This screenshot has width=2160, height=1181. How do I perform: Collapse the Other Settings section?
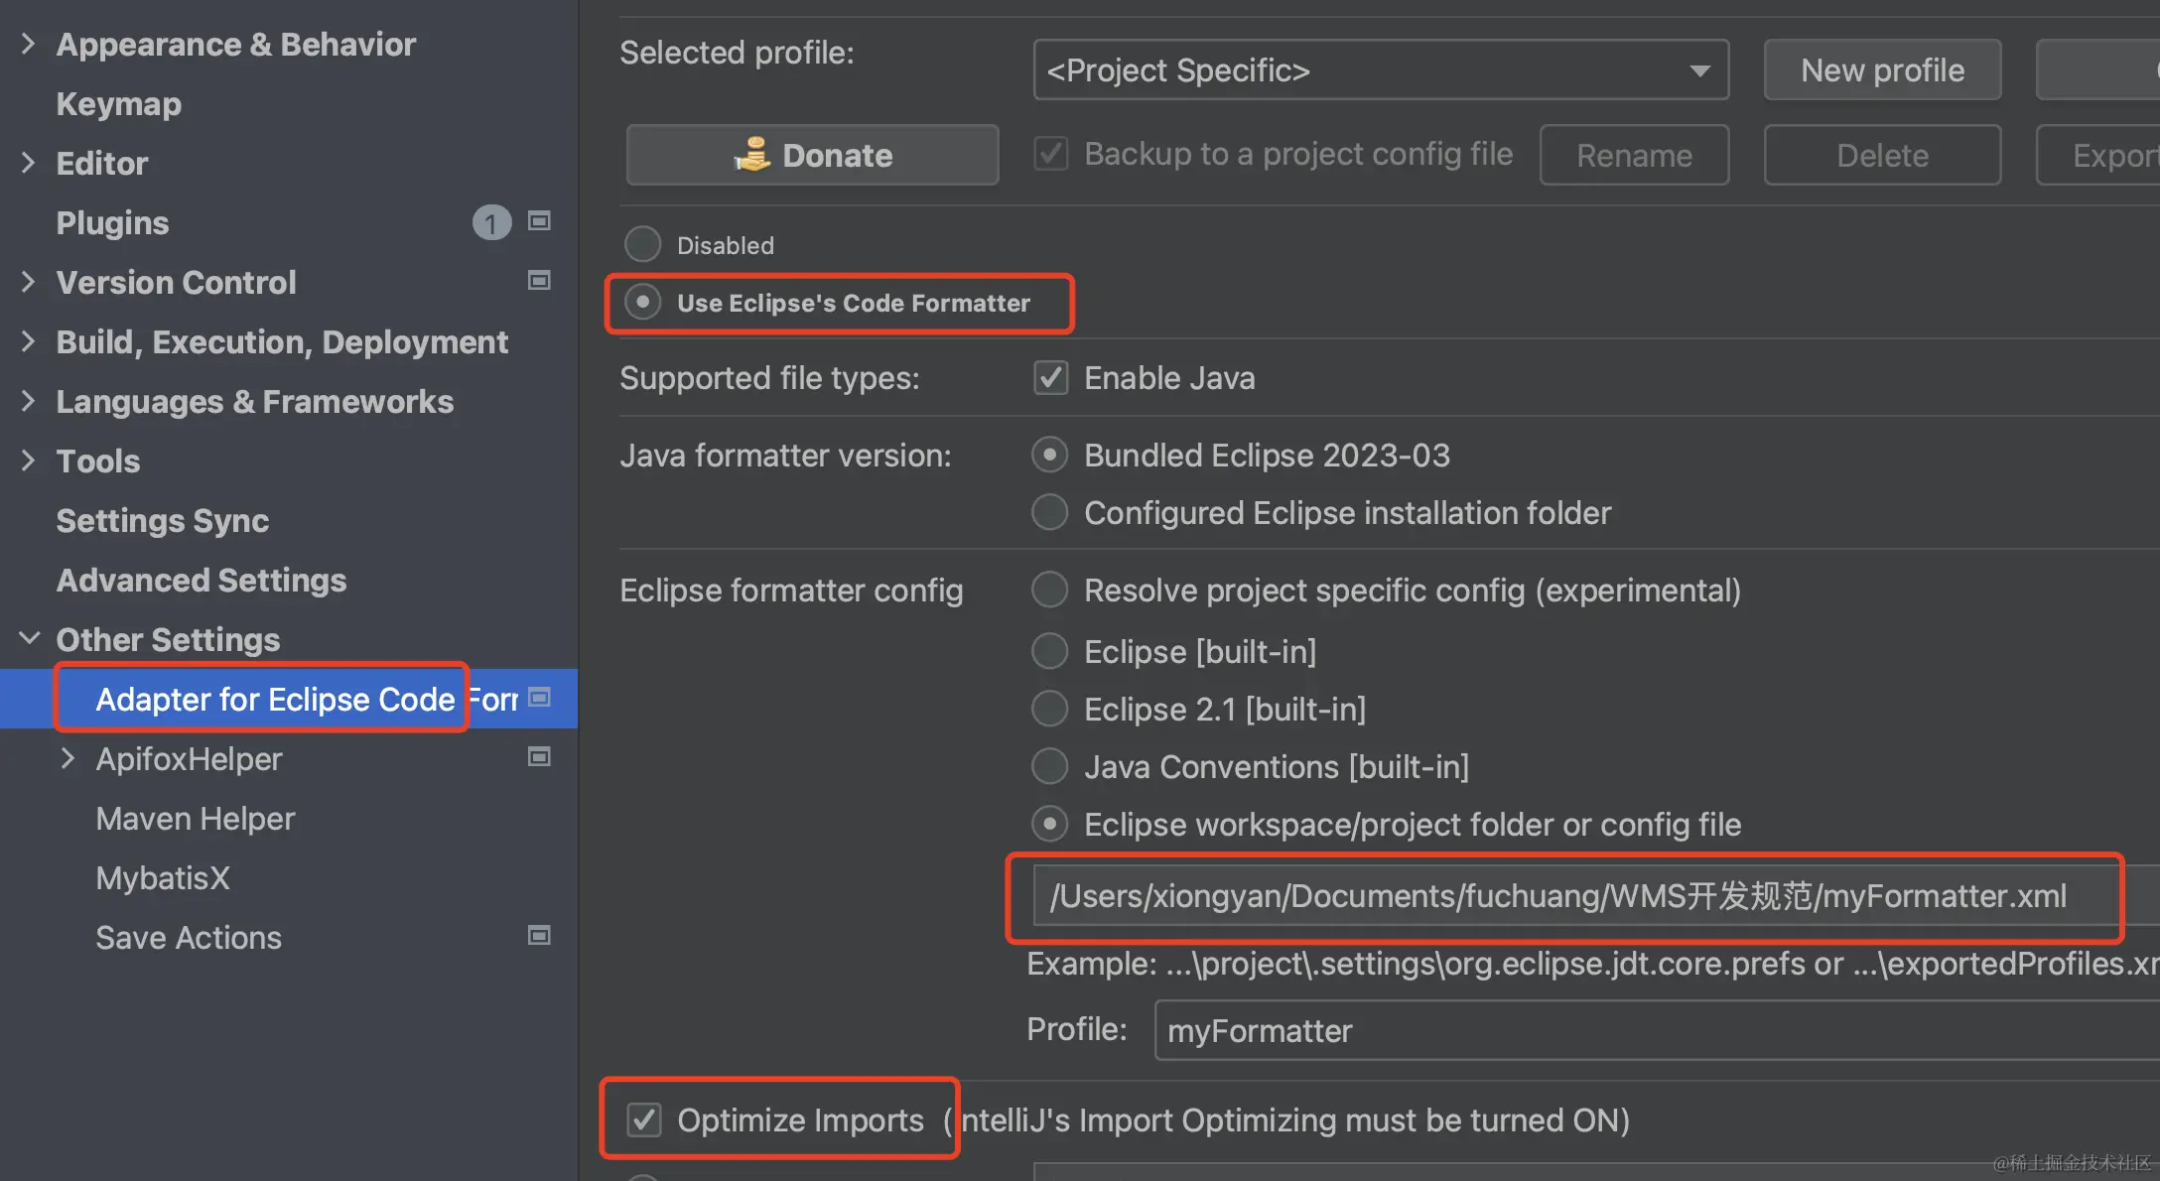tap(30, 639)
